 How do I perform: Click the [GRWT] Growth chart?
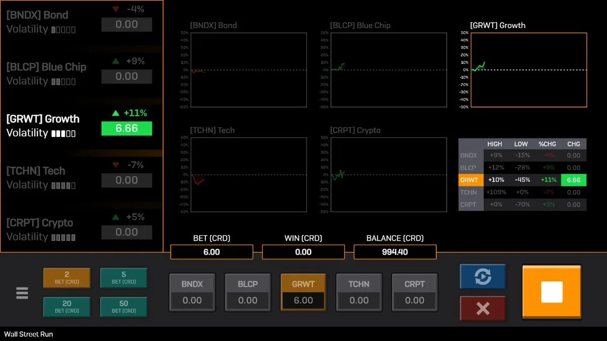click(x=529, y=70)
